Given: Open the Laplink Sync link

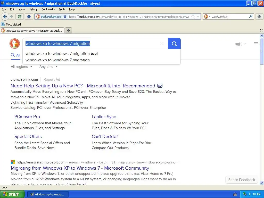Looking at the screenshot, I should tap(104, 117).
